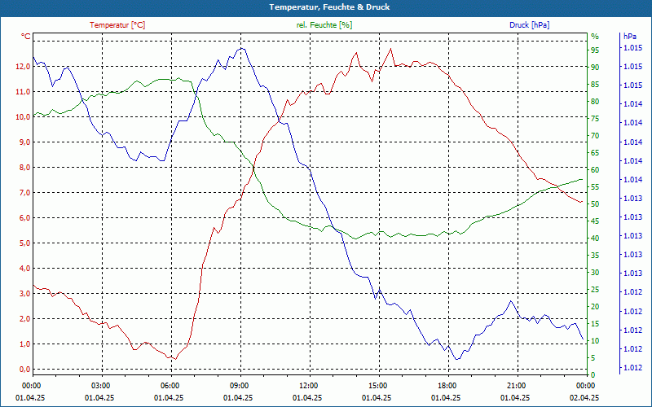This screenshot has width=652, height=407.
Task: Click green humidity axis value "35"
Action: click(595, 256)
